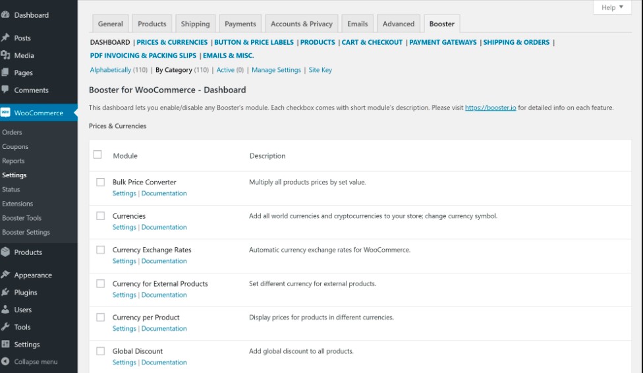Open the Shipping tab
The image size is (643, 373).
195,24
